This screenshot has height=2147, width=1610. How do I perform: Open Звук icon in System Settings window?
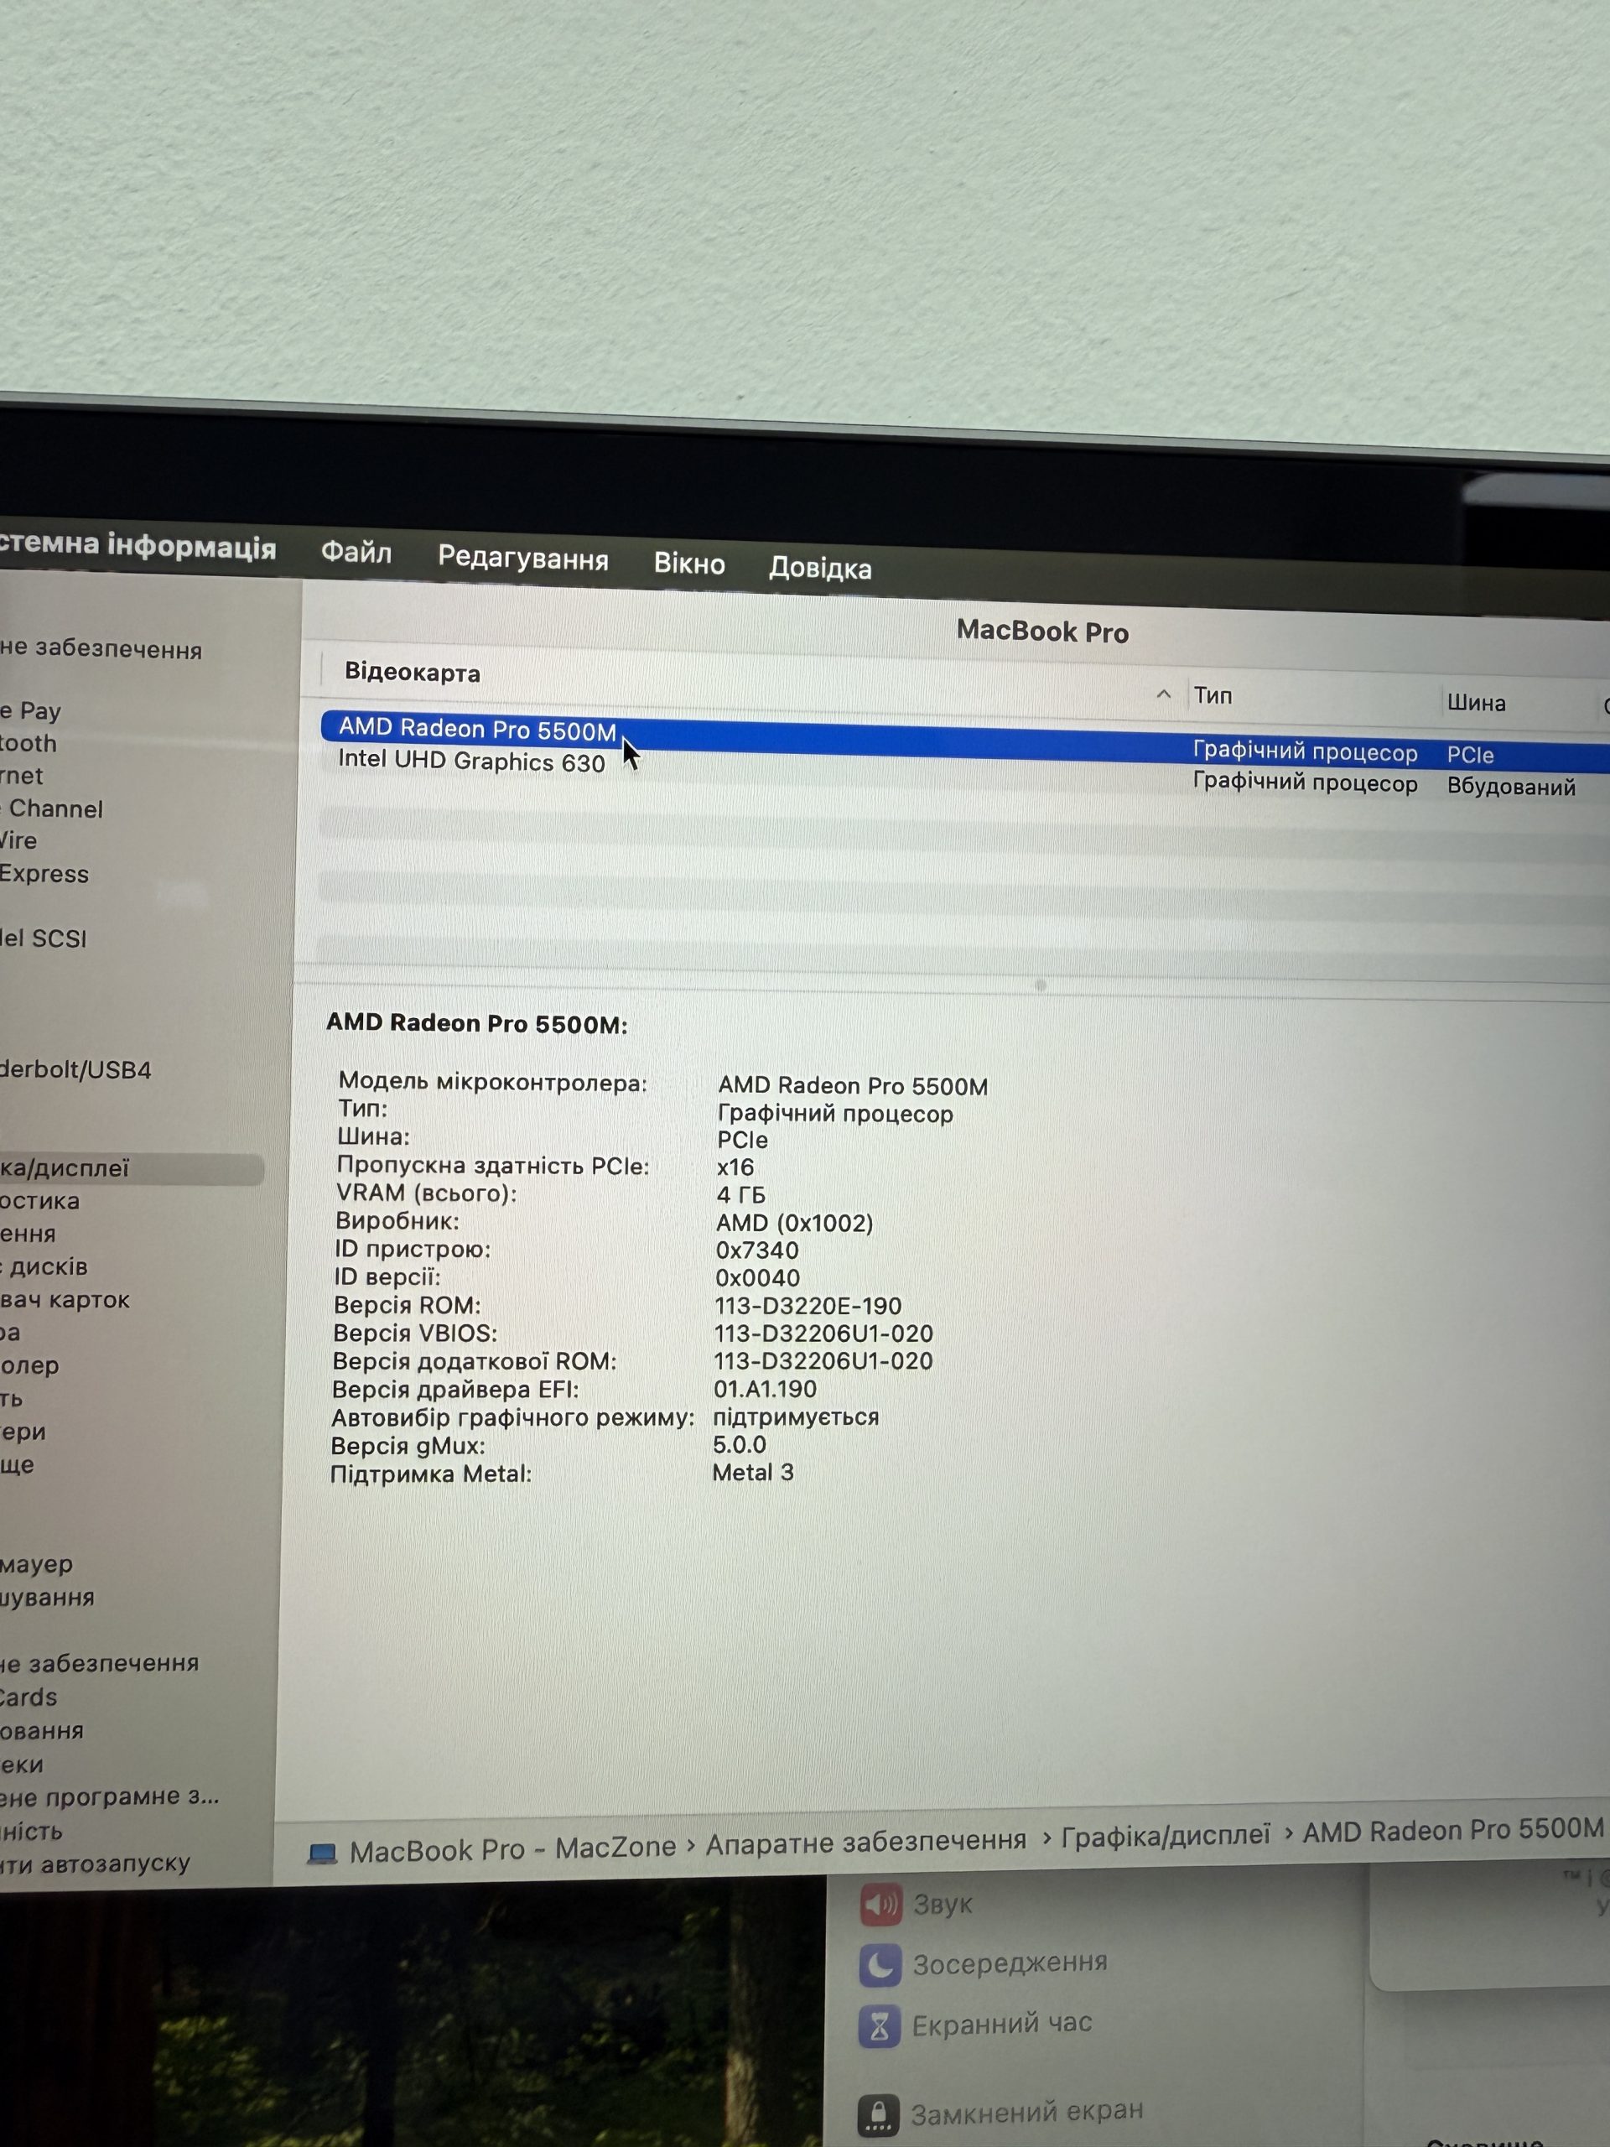click(x=881, y=1905)
